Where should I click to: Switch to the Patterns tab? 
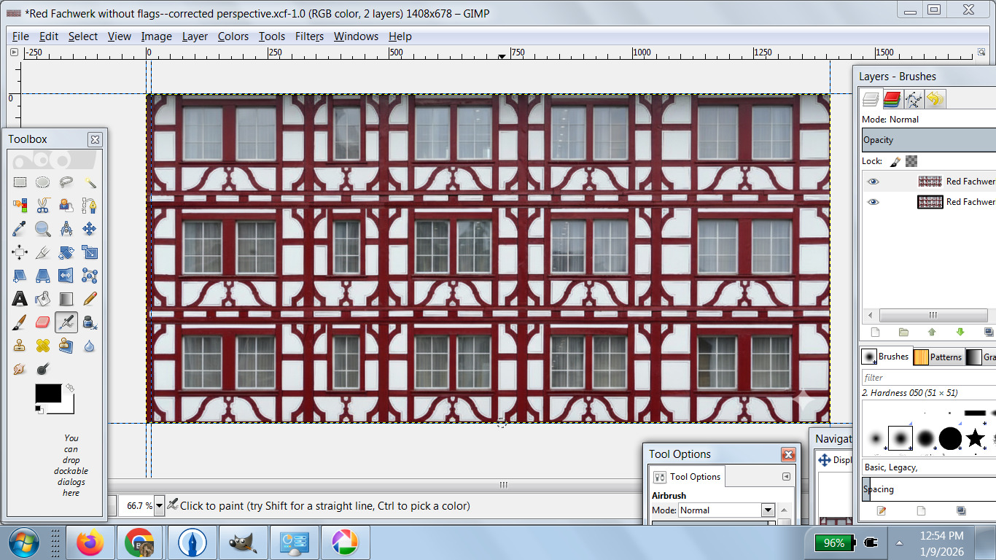[938, 357]
